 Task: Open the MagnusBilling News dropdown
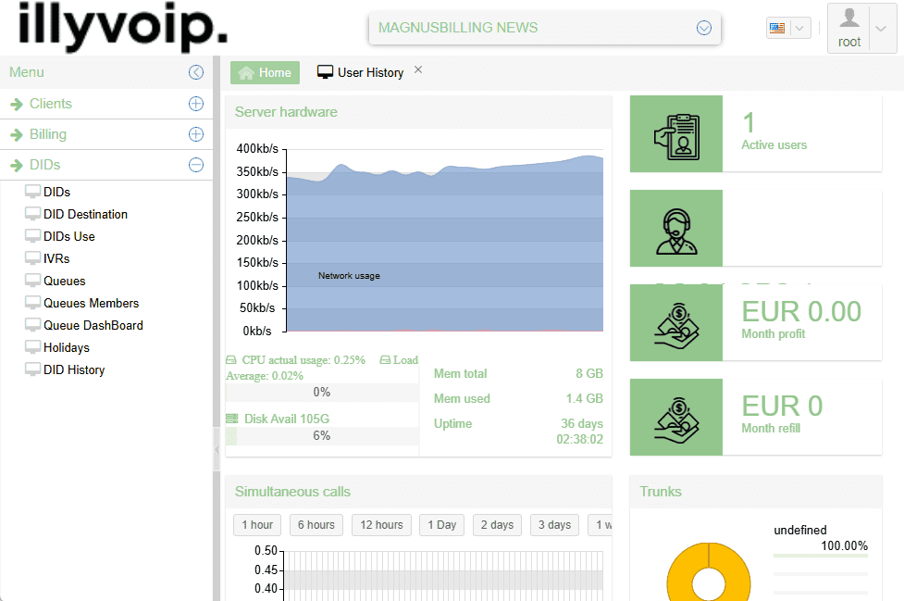coord(703,28)
